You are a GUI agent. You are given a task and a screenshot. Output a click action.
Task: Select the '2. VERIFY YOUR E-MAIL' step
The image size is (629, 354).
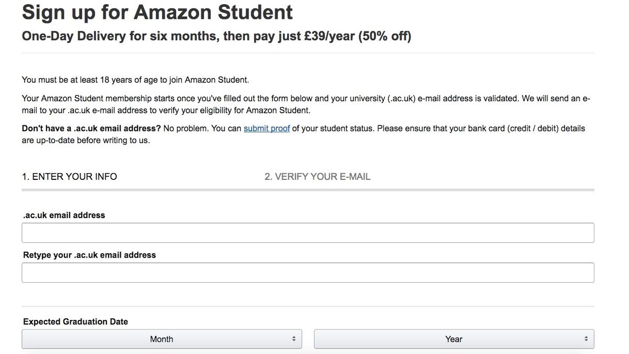click(317, 176)
